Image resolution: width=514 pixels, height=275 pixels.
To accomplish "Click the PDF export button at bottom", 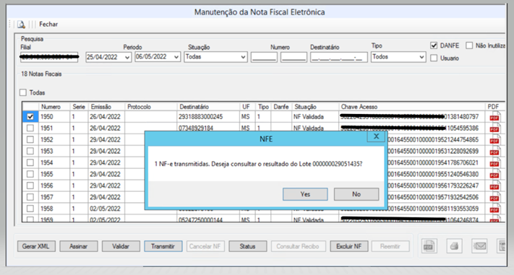I will [x=429, y=246].
